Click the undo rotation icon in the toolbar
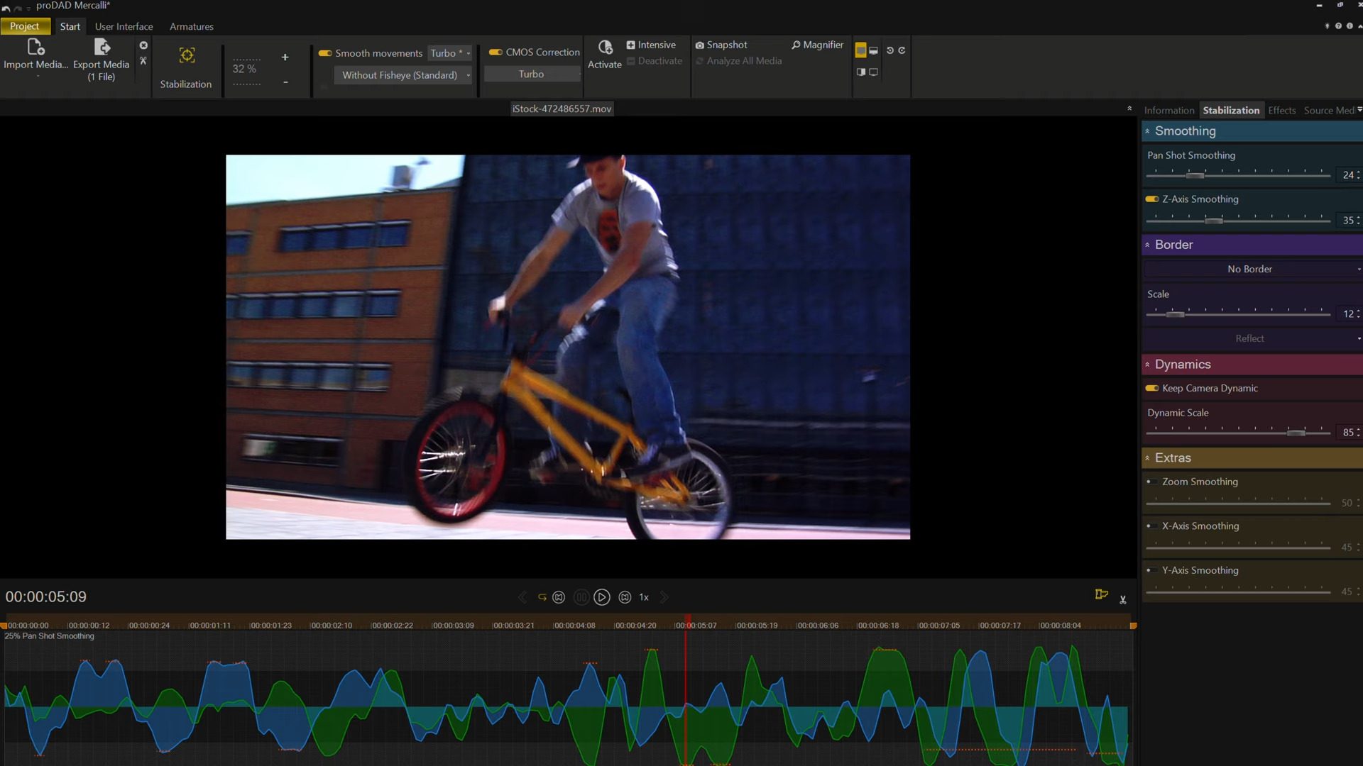1363x766 pixels. tap(889, 50)
